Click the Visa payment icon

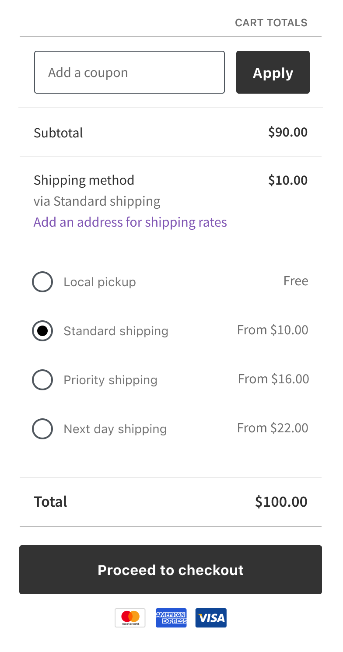click(211, 618)
